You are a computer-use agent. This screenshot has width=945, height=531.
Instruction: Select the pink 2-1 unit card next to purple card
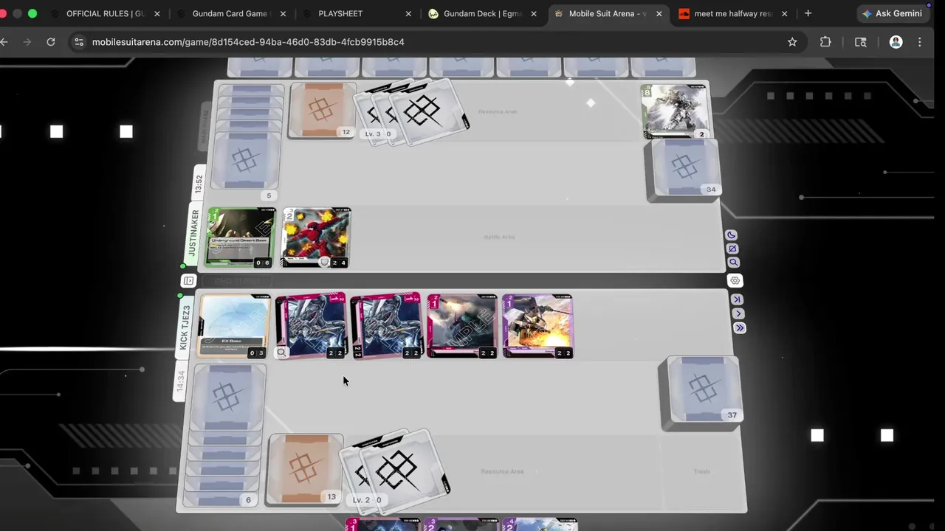[x=461, y=327]
